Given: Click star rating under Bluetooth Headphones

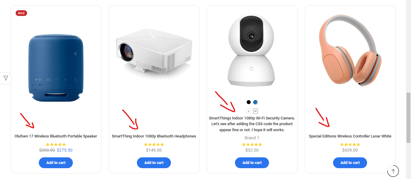Looking at the screenshot, I should [x=154, y=144].
